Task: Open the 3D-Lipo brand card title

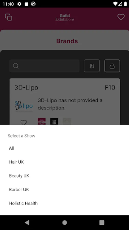Action: (26, 88)
